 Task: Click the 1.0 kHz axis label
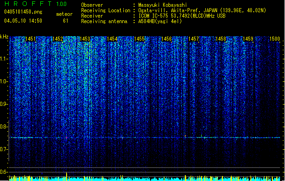(x=4, y=81)
